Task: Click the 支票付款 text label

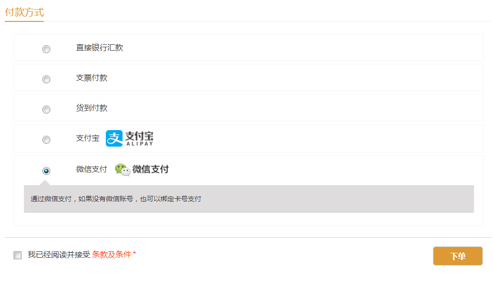Action: click(92, 78)
